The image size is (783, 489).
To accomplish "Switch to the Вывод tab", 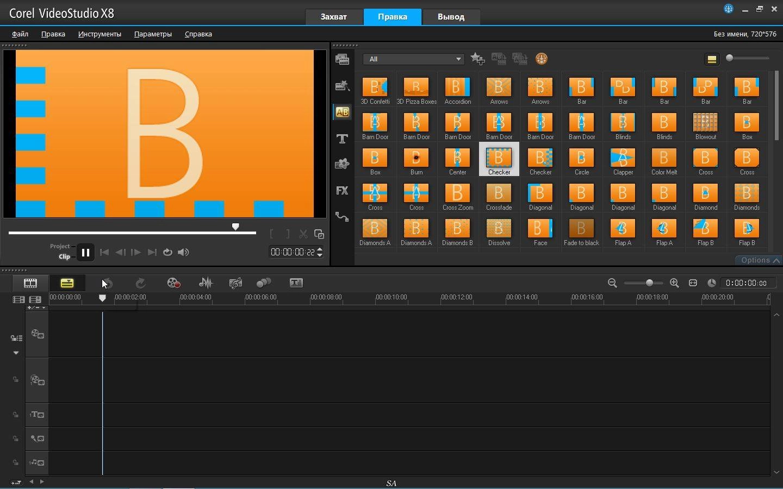I will (x=451, y=17).
